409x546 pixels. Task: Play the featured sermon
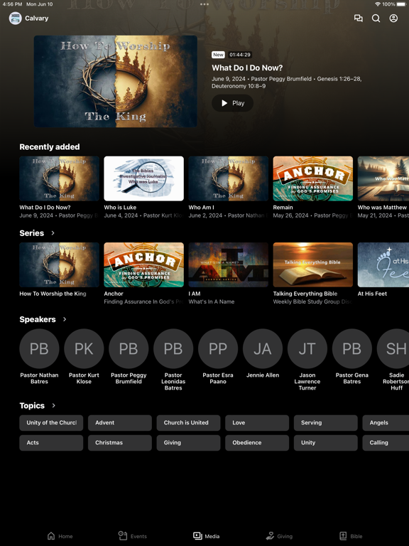coord(233,103)
